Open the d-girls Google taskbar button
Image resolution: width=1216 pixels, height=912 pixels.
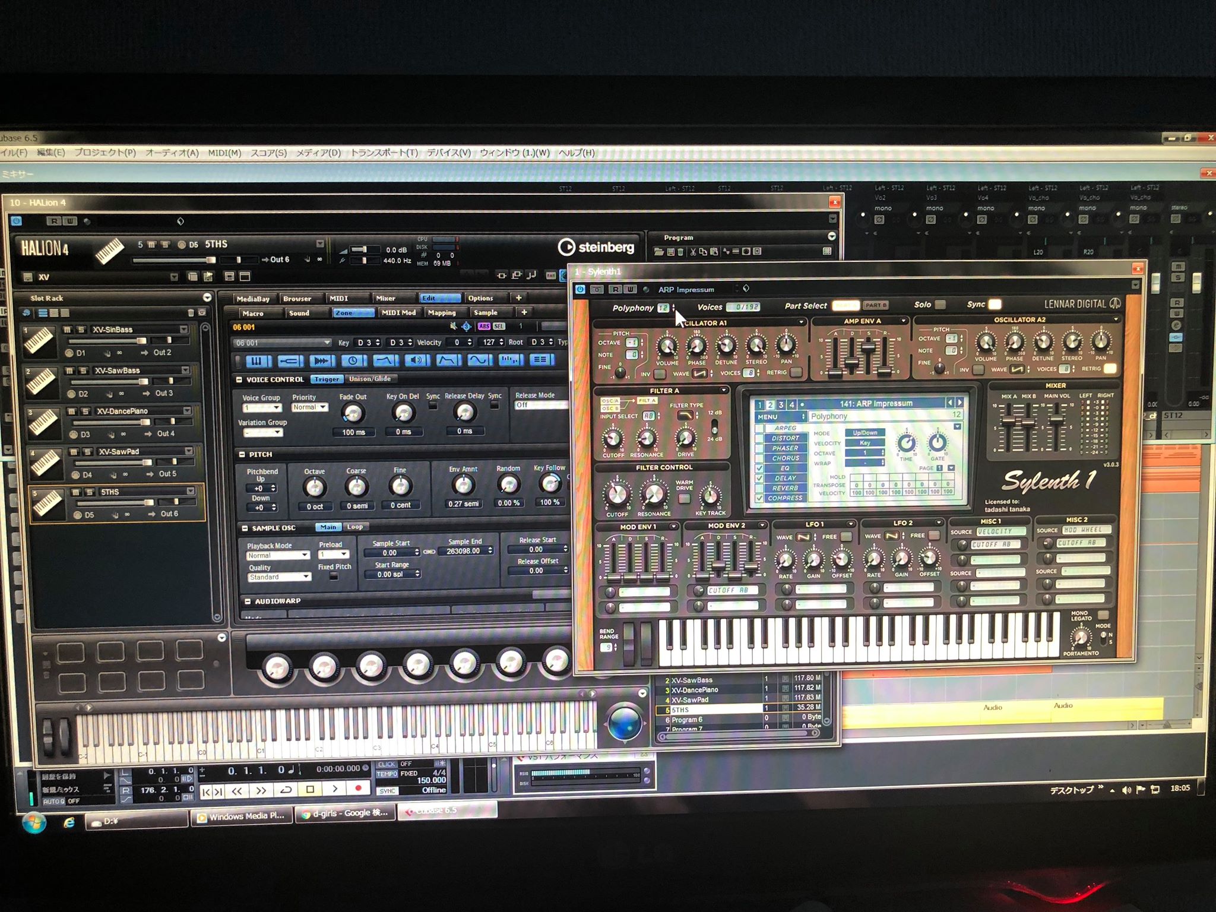346,813
